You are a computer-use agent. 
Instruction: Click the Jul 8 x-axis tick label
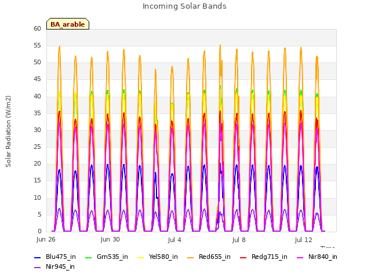point(239,240)
